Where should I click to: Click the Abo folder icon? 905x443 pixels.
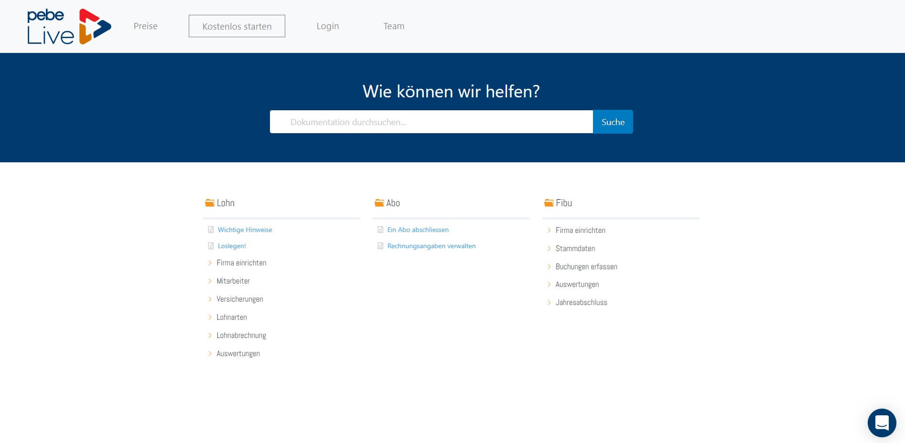(x=379, y=203)
